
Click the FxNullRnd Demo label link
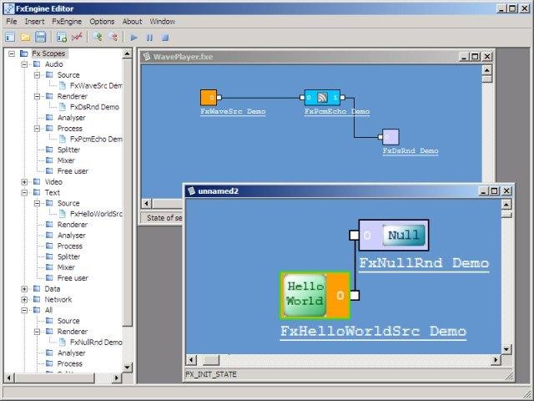tap(424, 263)
